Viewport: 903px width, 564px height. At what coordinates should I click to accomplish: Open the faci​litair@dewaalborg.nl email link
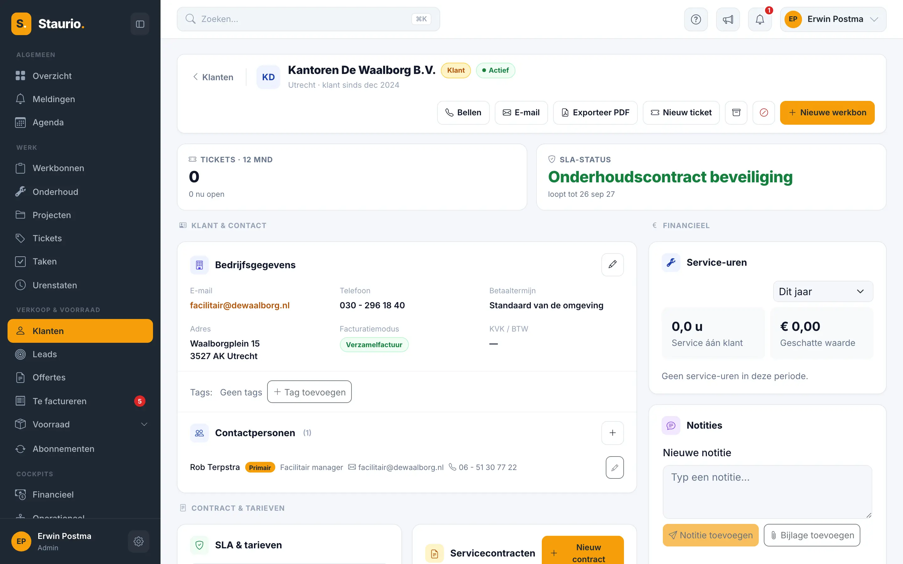click(x=240, y=305)
